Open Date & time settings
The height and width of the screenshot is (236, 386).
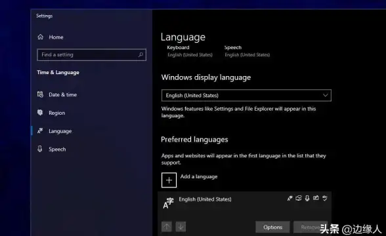(62, 94)
